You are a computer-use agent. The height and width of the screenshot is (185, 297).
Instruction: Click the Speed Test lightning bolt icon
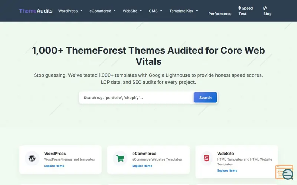pyautogui.click(x=239, y=8)
